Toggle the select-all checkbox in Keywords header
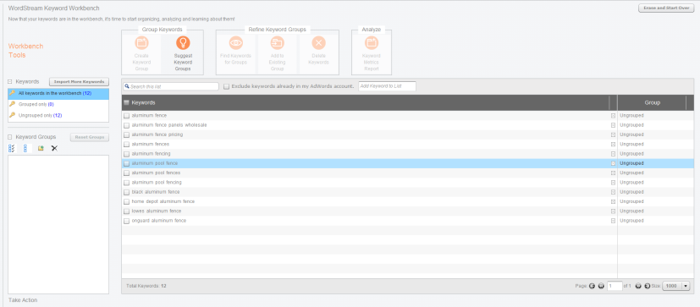Image resolution: width=700 pixels, height=307 pixels. pos(126,102)
